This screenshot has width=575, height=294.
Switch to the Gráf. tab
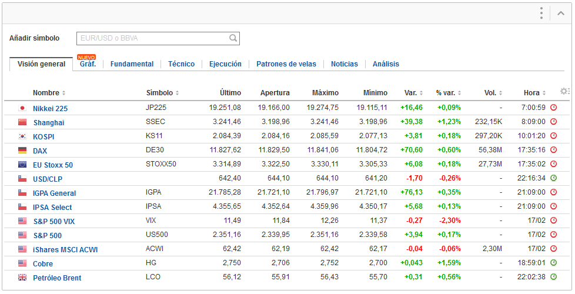88,64
